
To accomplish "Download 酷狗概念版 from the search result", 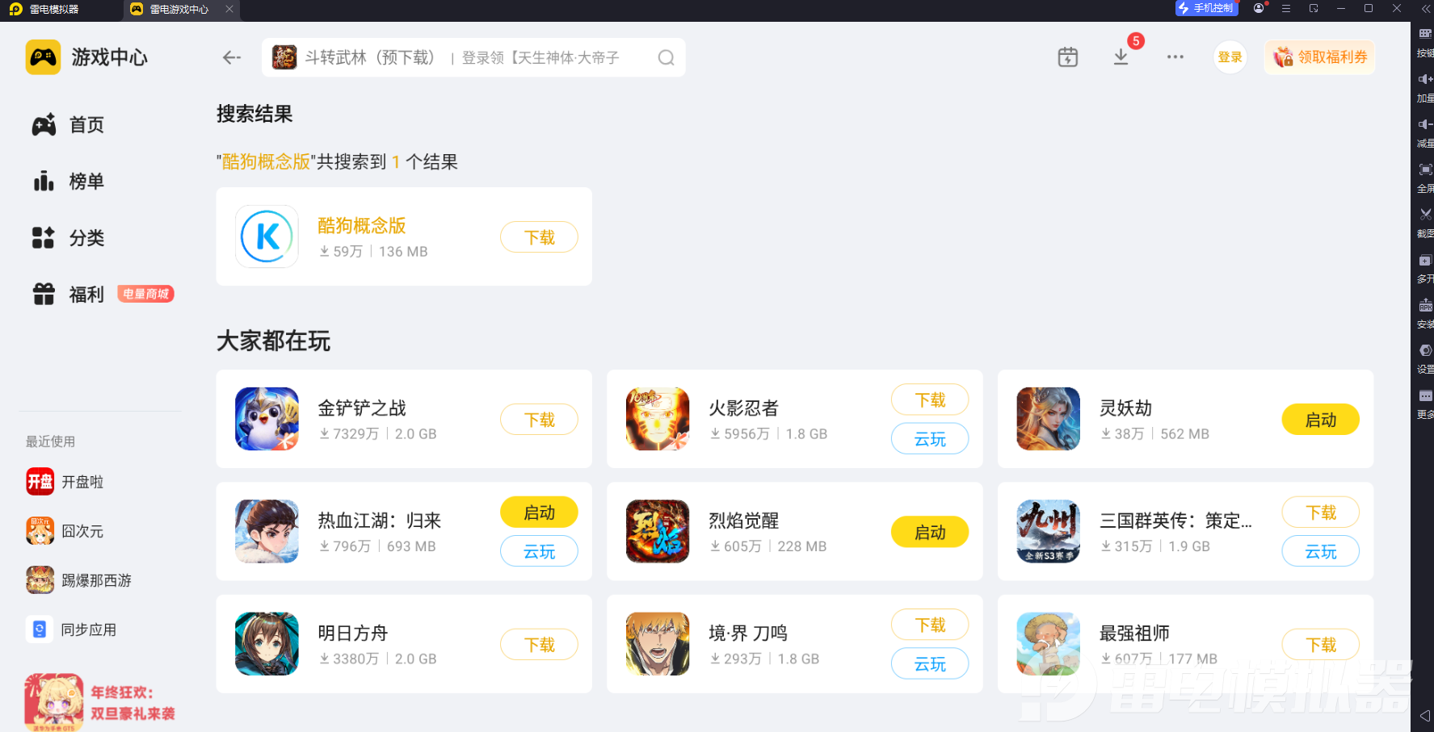I will click(539, 237).
